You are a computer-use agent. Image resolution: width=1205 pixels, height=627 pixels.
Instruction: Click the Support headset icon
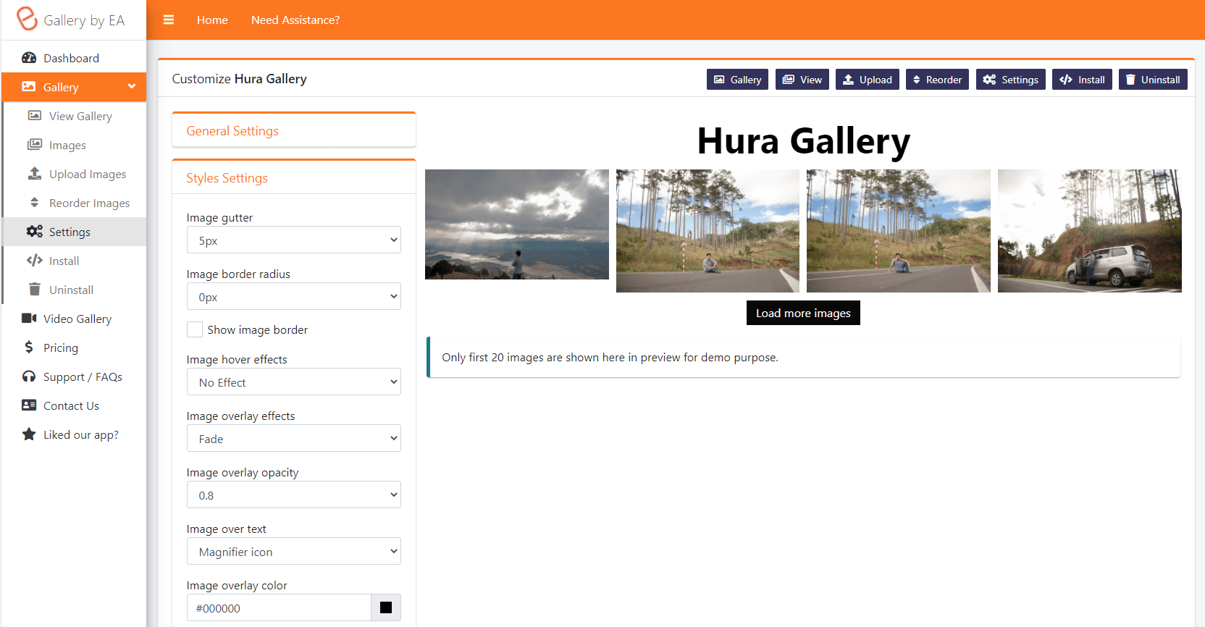click(x=29, y=376)
